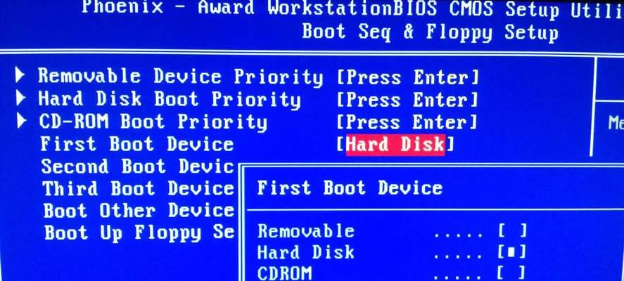
Task: Select the First Boot Device setting
Action: coord(137,144)
